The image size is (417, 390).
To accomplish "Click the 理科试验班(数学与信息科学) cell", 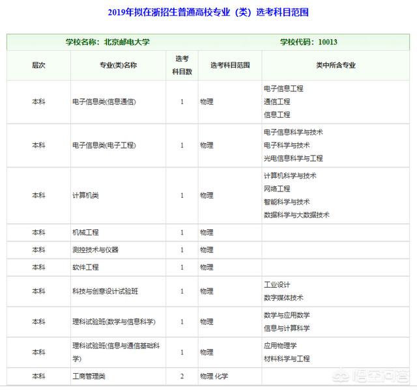I will (114, 322).
